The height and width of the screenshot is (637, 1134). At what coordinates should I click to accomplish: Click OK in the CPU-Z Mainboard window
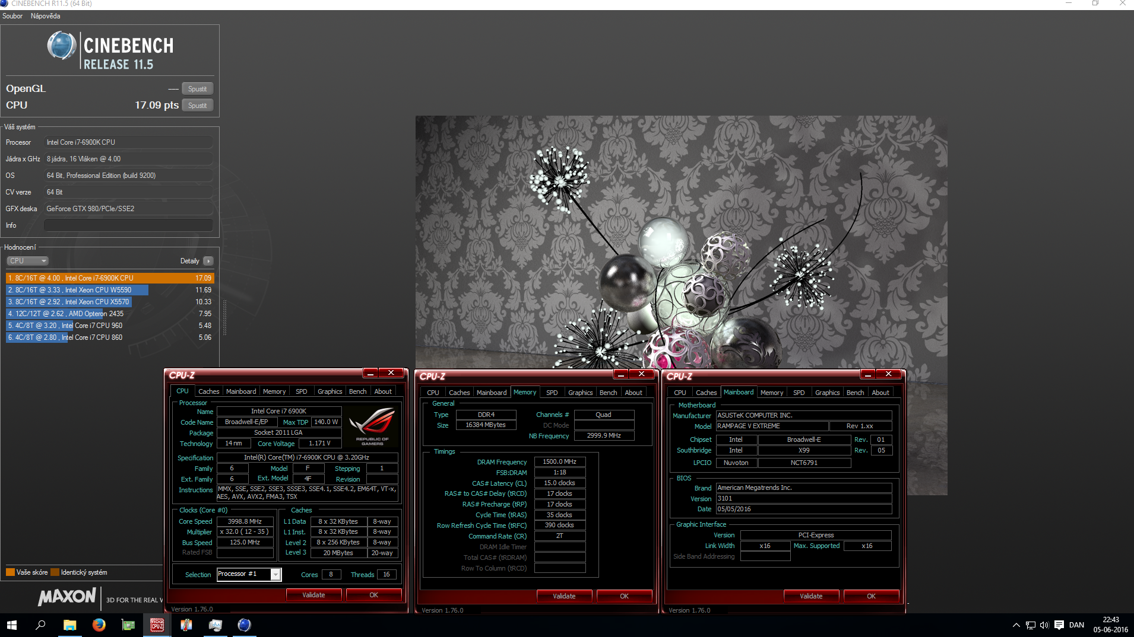pyautogui.click(x=872, y=596)
